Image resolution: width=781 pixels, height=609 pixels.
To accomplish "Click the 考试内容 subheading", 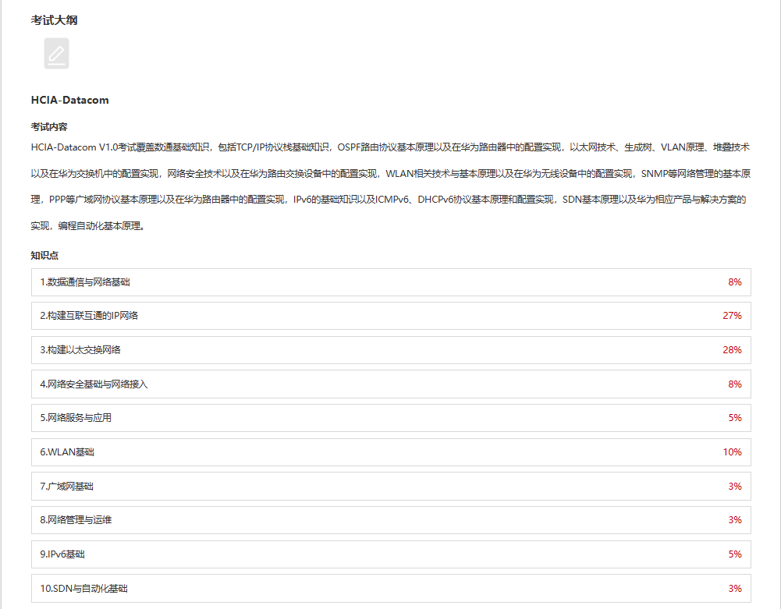I will click(49, 127).
